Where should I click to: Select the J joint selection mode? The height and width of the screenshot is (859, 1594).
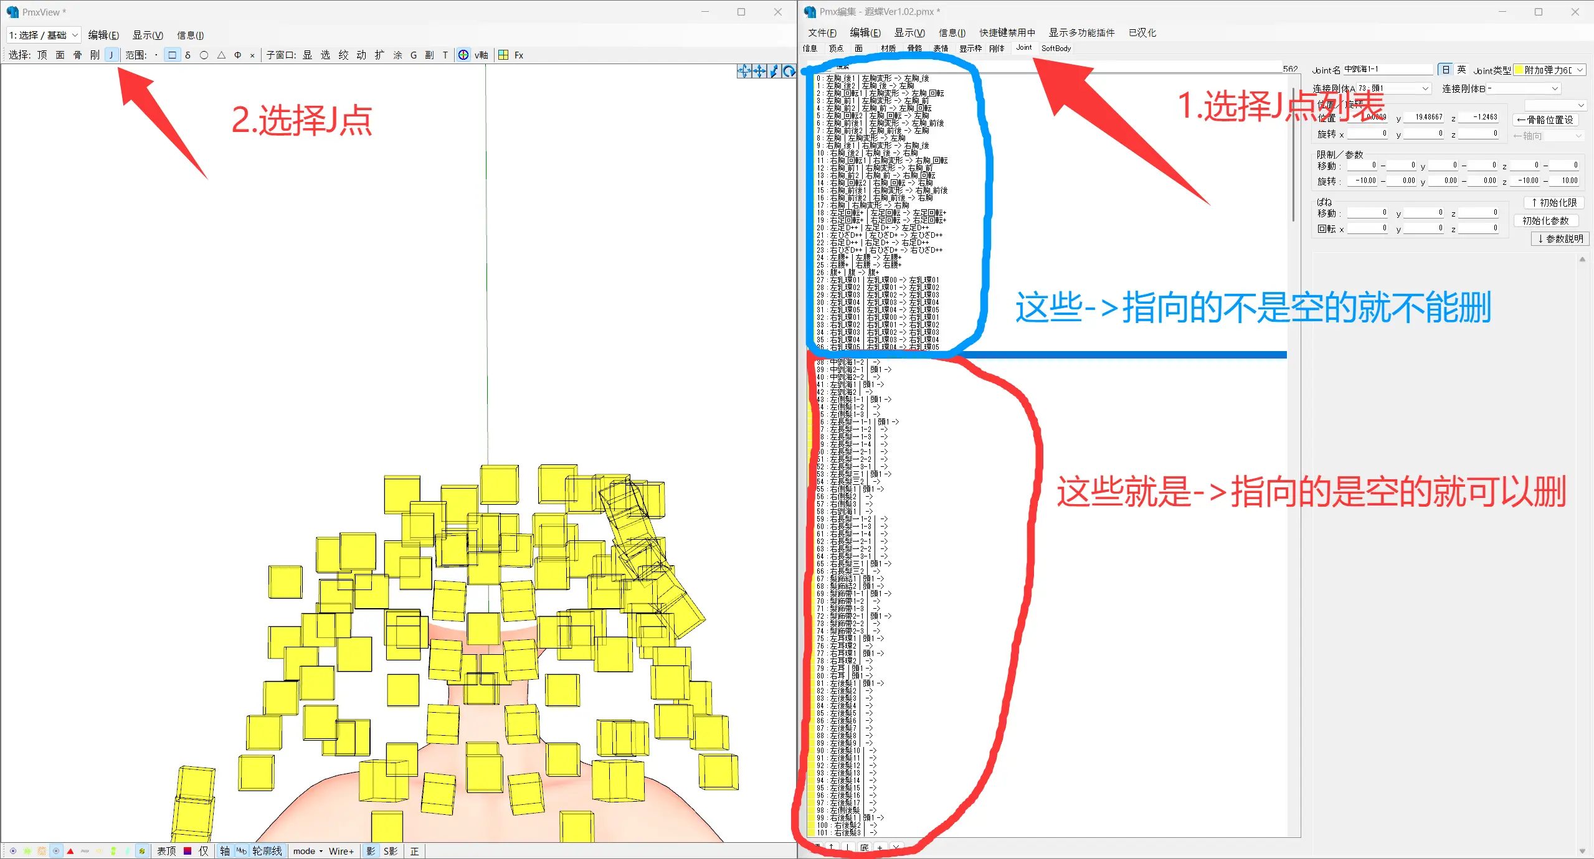(x=111, y=55)
